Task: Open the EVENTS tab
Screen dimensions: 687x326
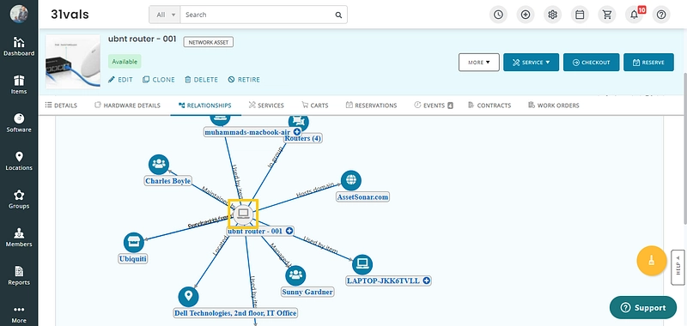Action: coord(434,106)
